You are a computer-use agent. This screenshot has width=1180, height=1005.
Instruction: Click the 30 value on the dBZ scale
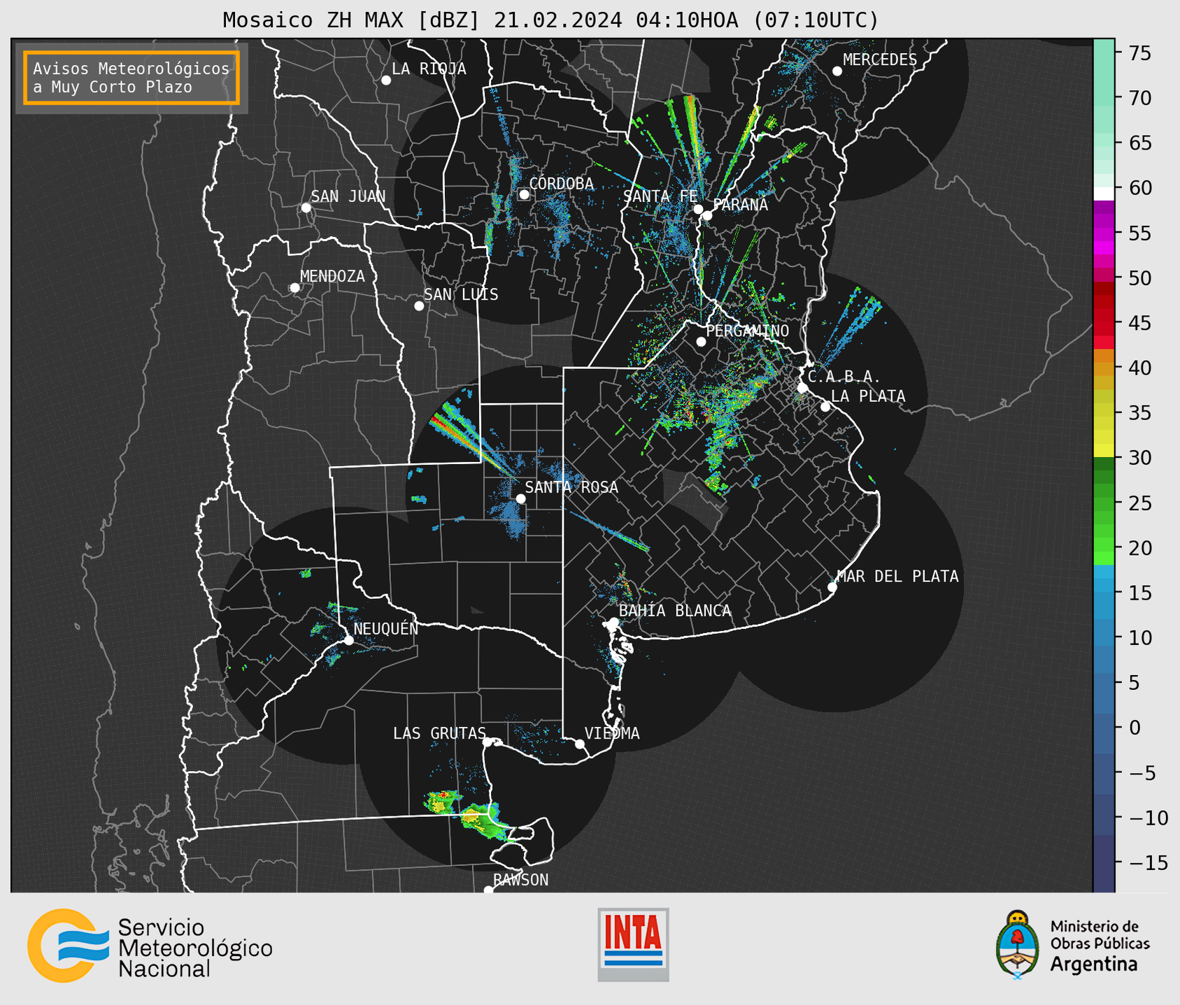point(1139,458)
